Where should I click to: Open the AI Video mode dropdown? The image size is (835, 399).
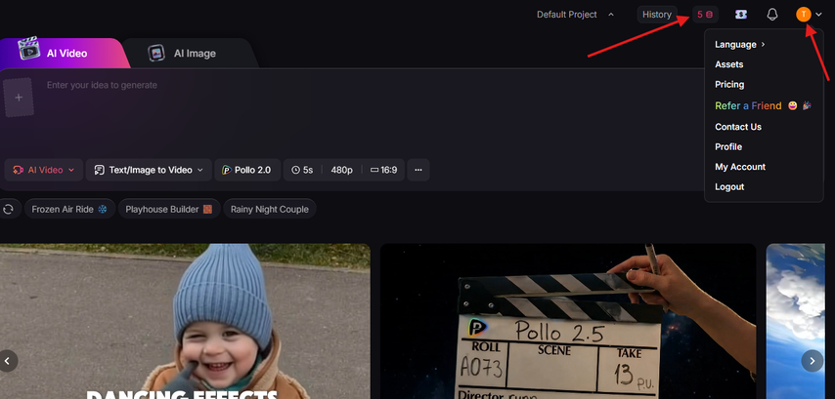point(44,170)
